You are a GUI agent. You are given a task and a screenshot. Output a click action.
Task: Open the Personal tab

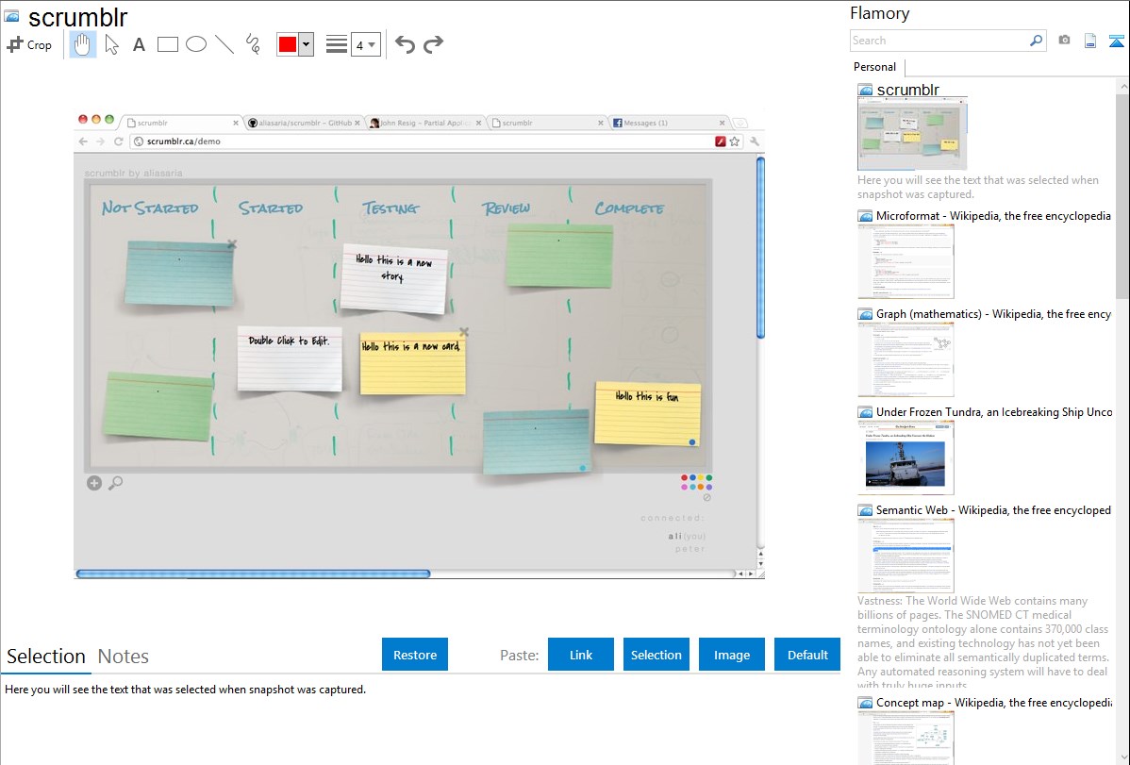(874, 67)
